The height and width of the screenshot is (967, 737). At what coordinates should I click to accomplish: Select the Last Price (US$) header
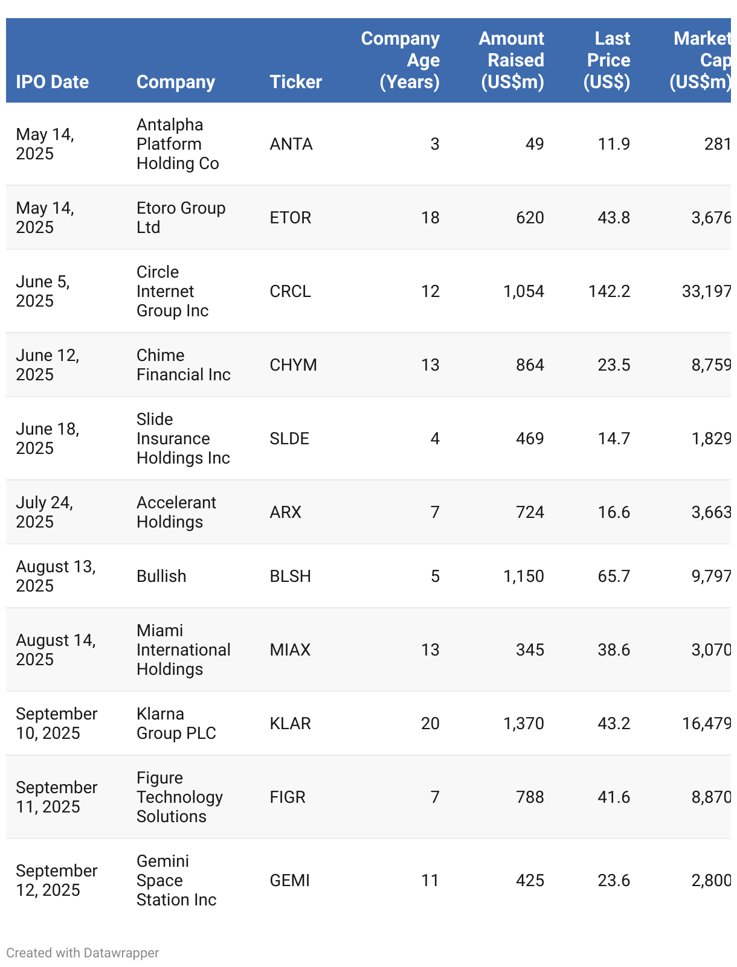click(x=607, y=60)
